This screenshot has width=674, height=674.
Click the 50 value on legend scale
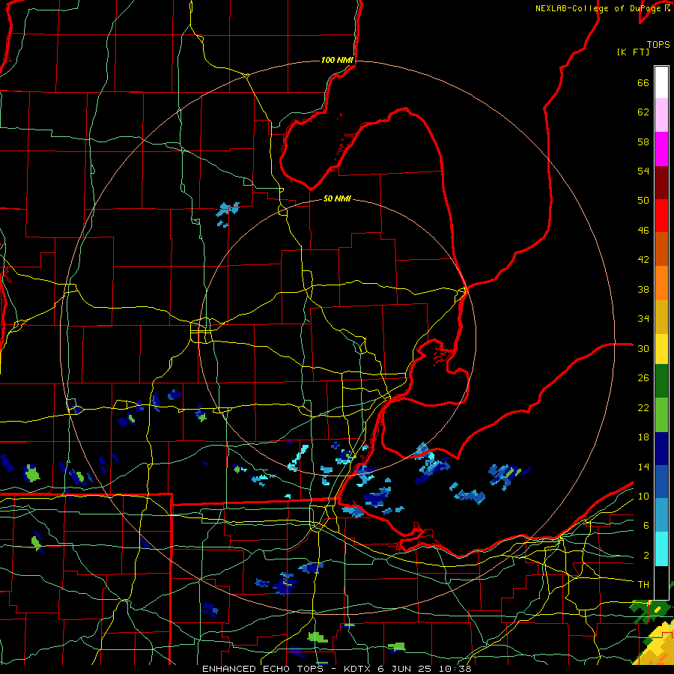point(643,201)
